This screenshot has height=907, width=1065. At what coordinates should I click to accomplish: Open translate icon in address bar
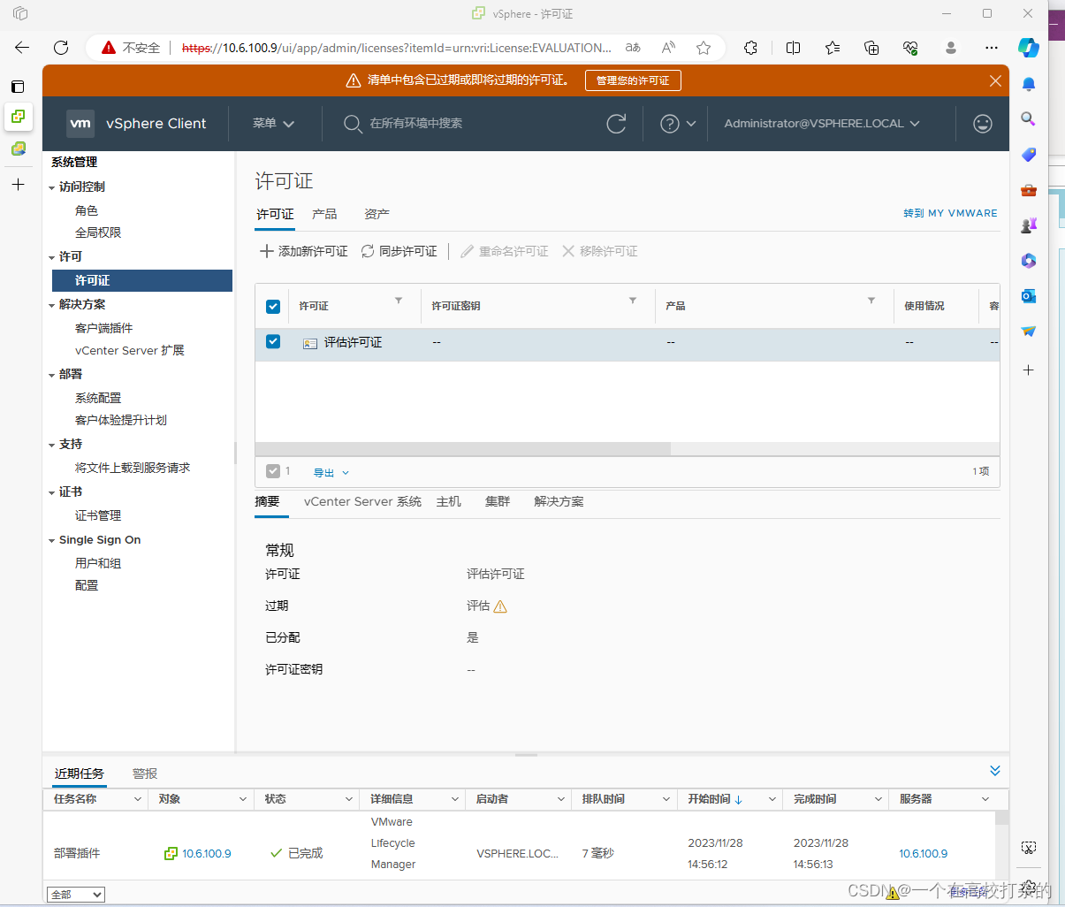click(x=633, y=48)
